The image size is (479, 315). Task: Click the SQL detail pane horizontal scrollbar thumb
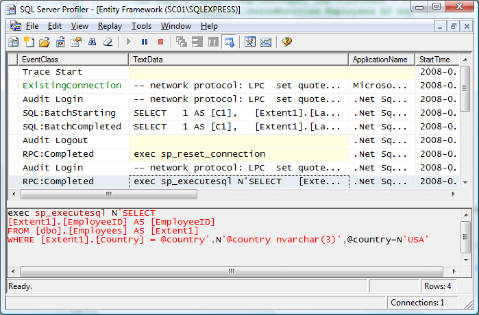pyautogui.click(x=232, y=271)
